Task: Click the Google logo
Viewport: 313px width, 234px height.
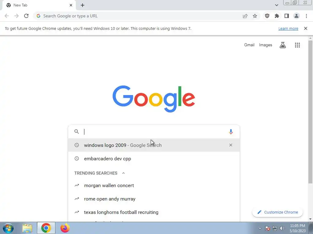Action: (154, 99)
